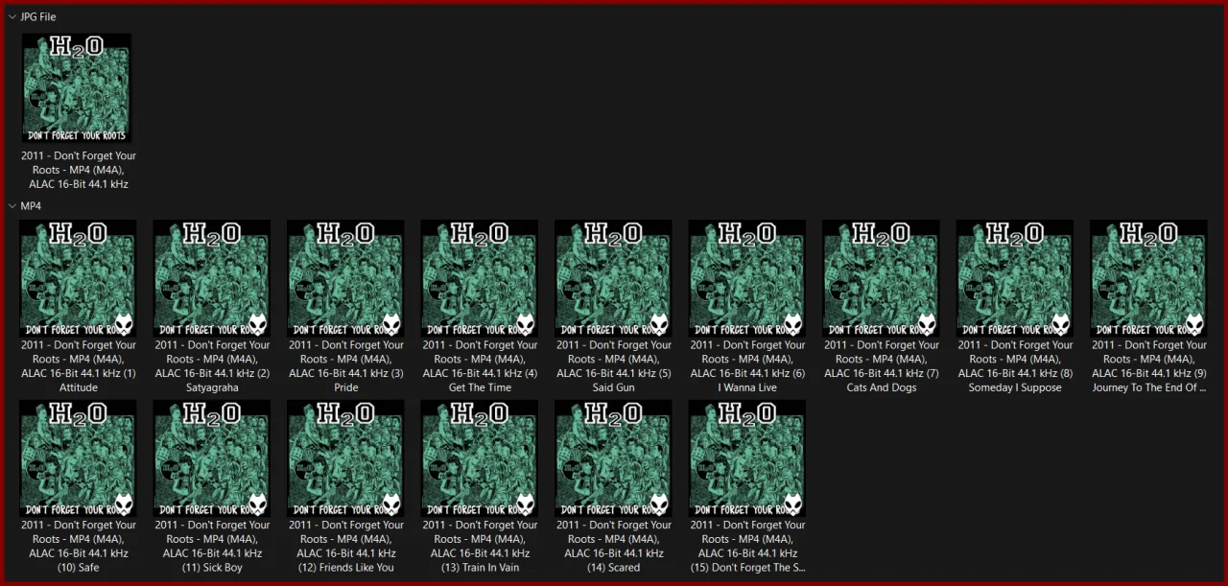Select the (13) Train In Vain thumbnail
Image resolution: width=1228 pixels, height=586 pixels.
point(480,458)
